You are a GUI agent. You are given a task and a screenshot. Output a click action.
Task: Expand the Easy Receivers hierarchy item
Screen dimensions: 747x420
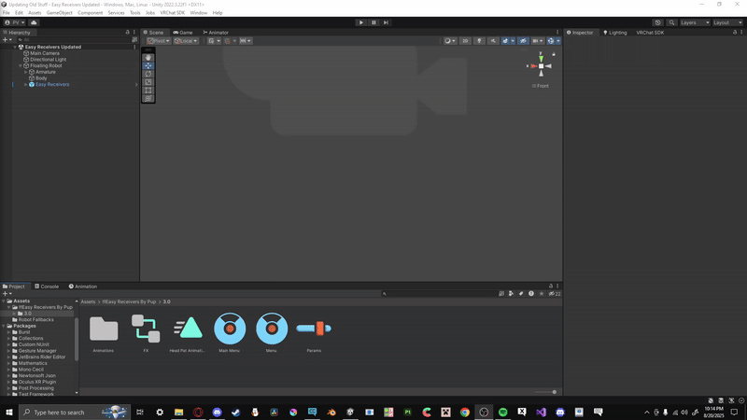[x=25, y=85]
